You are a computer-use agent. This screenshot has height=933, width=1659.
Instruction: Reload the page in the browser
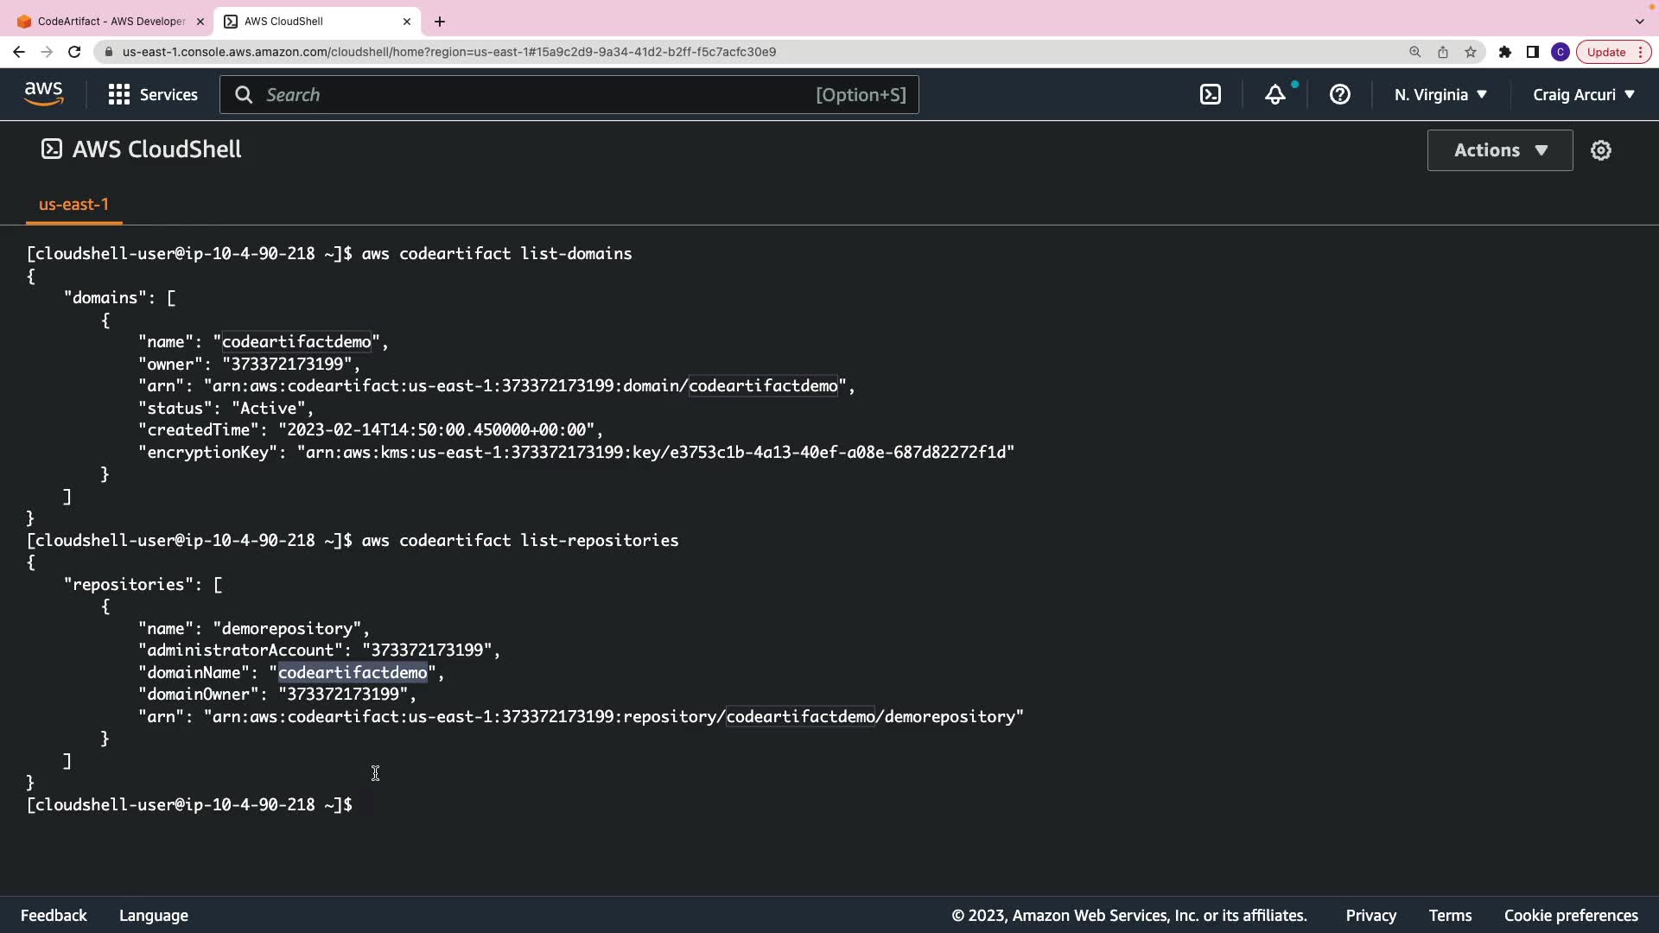coord(74,52)
